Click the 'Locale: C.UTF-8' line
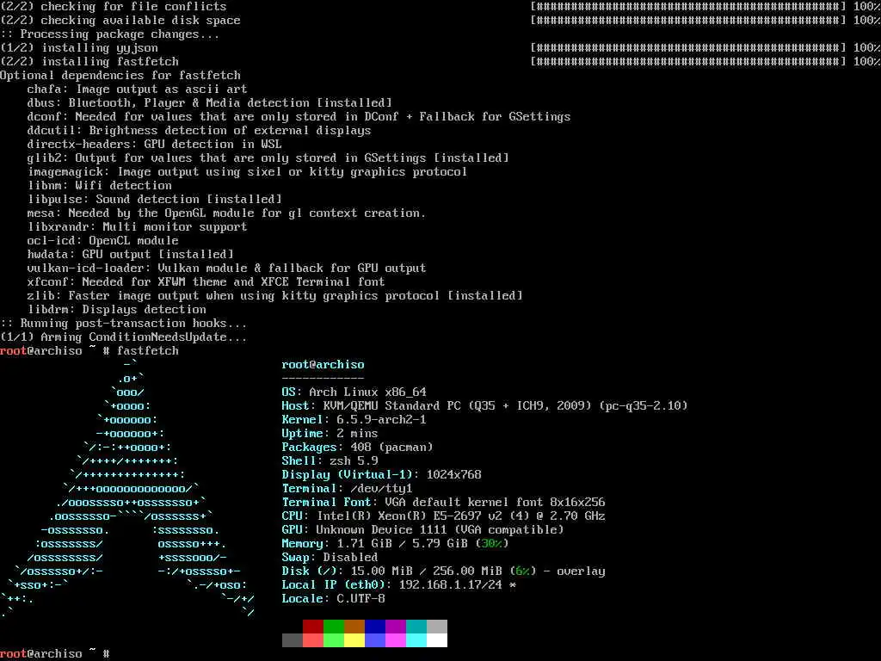 pos(333,599)
